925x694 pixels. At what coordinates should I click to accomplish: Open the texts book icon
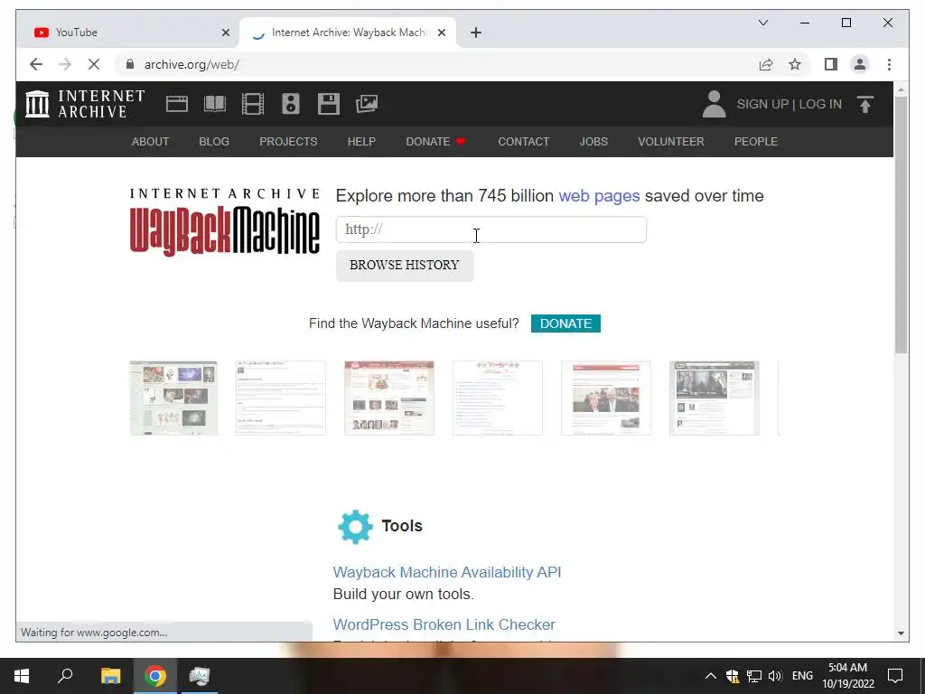click(x=215, y=104)
